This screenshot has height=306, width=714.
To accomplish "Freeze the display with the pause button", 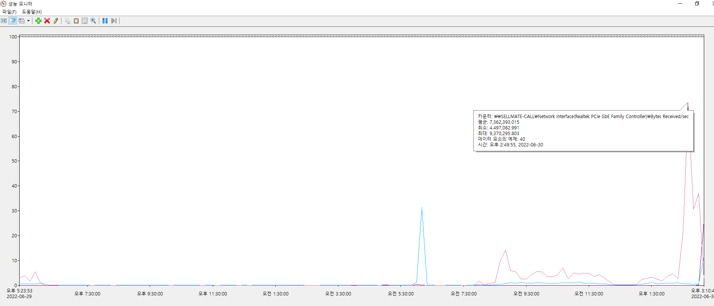I will coord(105,21).
